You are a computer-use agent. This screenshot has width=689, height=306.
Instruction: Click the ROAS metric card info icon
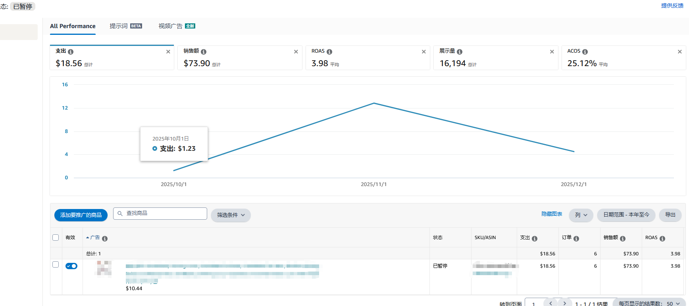coord(329,52)
